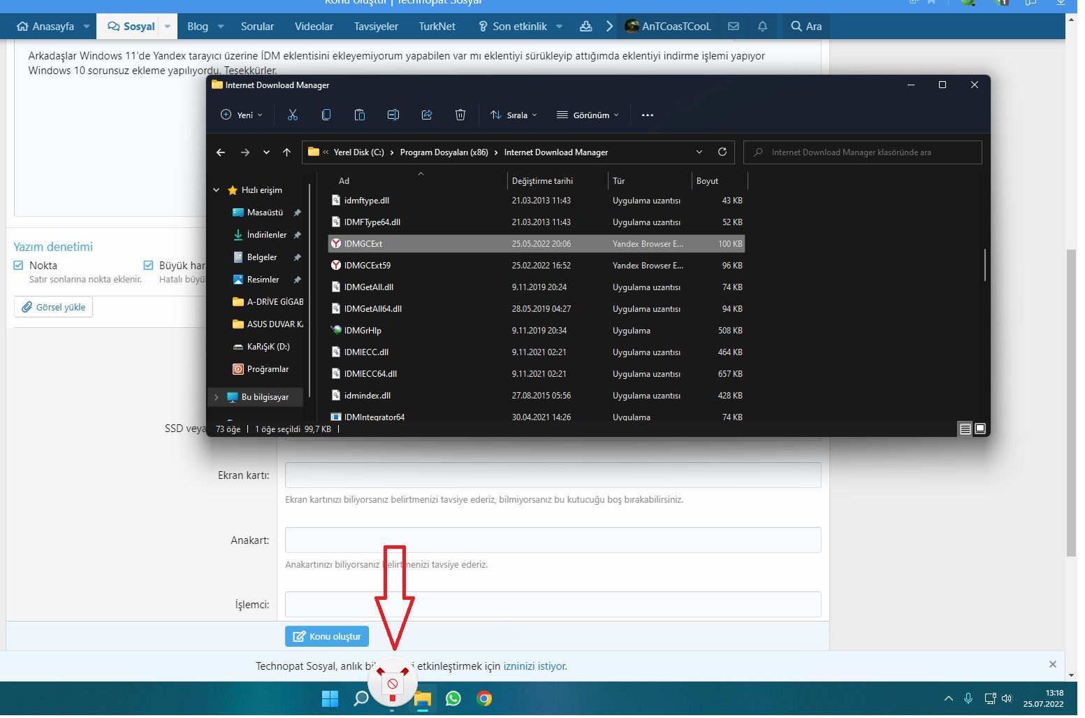Click the Share icon in Explorer toolbar

427,115
